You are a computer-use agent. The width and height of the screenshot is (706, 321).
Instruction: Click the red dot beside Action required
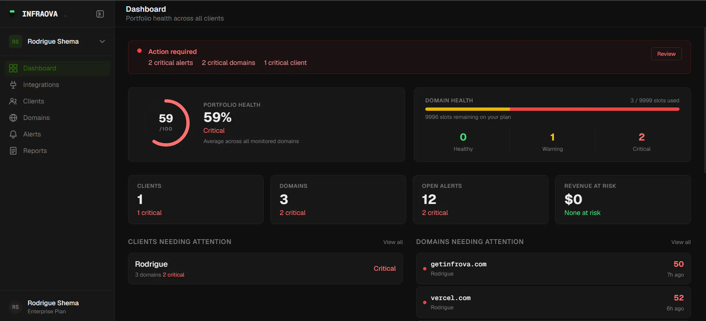pos(139,51)
